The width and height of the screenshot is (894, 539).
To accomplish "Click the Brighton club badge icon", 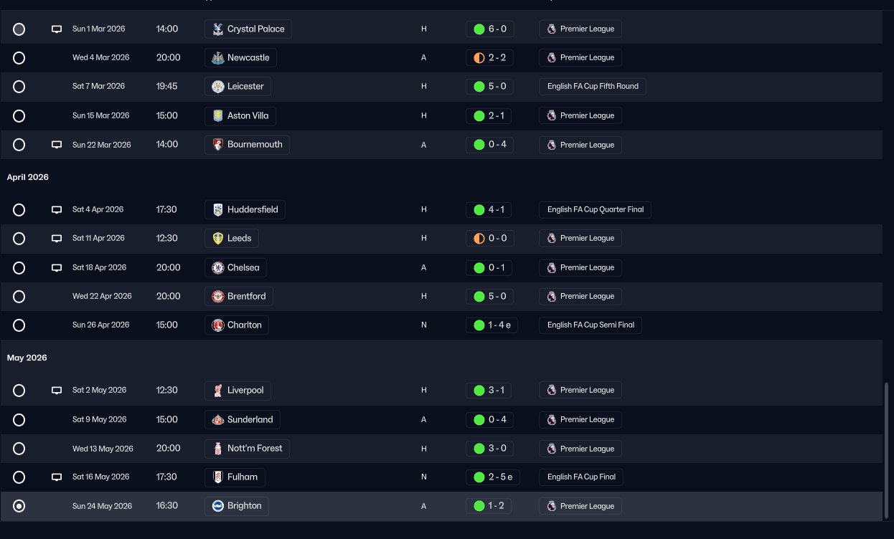I will pyautogui.click(x=218, y=506).
